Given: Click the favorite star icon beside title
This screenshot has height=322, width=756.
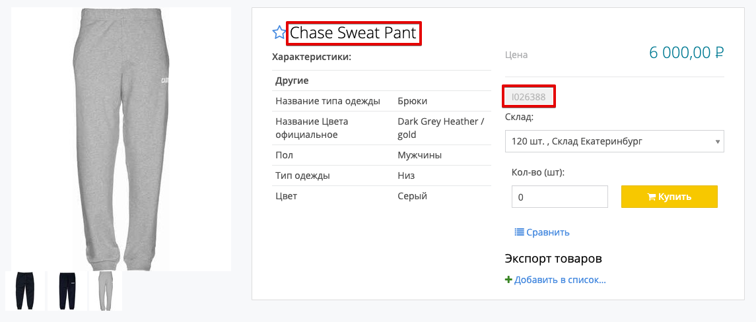Looking at the screenshot, I should 279,32.
